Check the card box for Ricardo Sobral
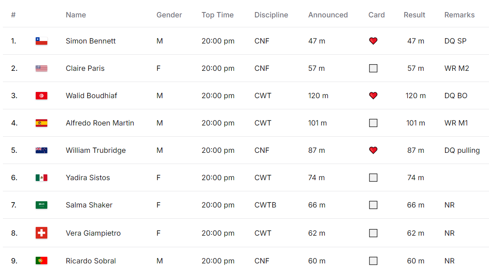Screen dimensions: 489x275 click(373, 261)
